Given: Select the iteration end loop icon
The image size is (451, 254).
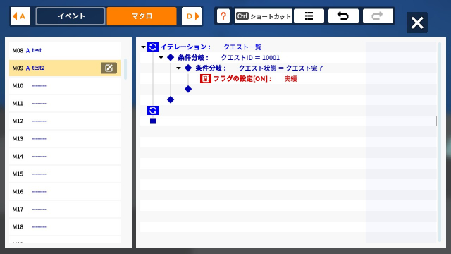Looking at the screenshot, I should (153, 110).
